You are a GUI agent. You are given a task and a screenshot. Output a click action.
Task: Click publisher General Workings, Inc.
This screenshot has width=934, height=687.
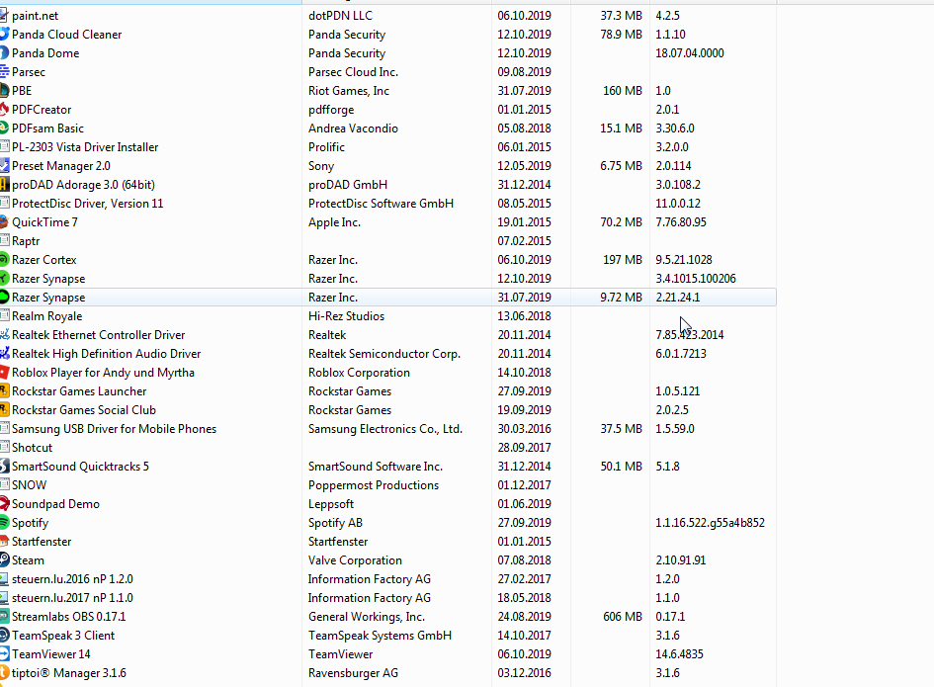[x=367, y=616]
